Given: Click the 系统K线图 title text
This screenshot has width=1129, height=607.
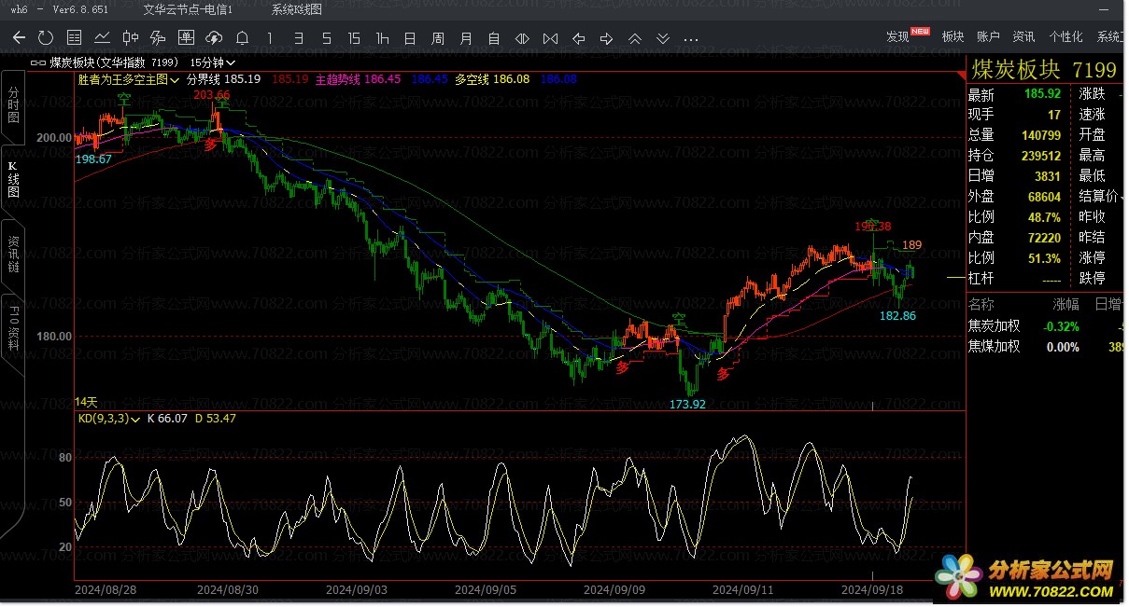Looking at the screenshot, I should (x=297, y=9).
